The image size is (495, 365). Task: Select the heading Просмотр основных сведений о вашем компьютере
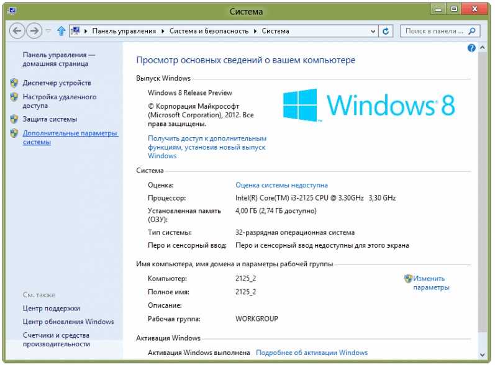pyautogui.click(x=245, y=60)
